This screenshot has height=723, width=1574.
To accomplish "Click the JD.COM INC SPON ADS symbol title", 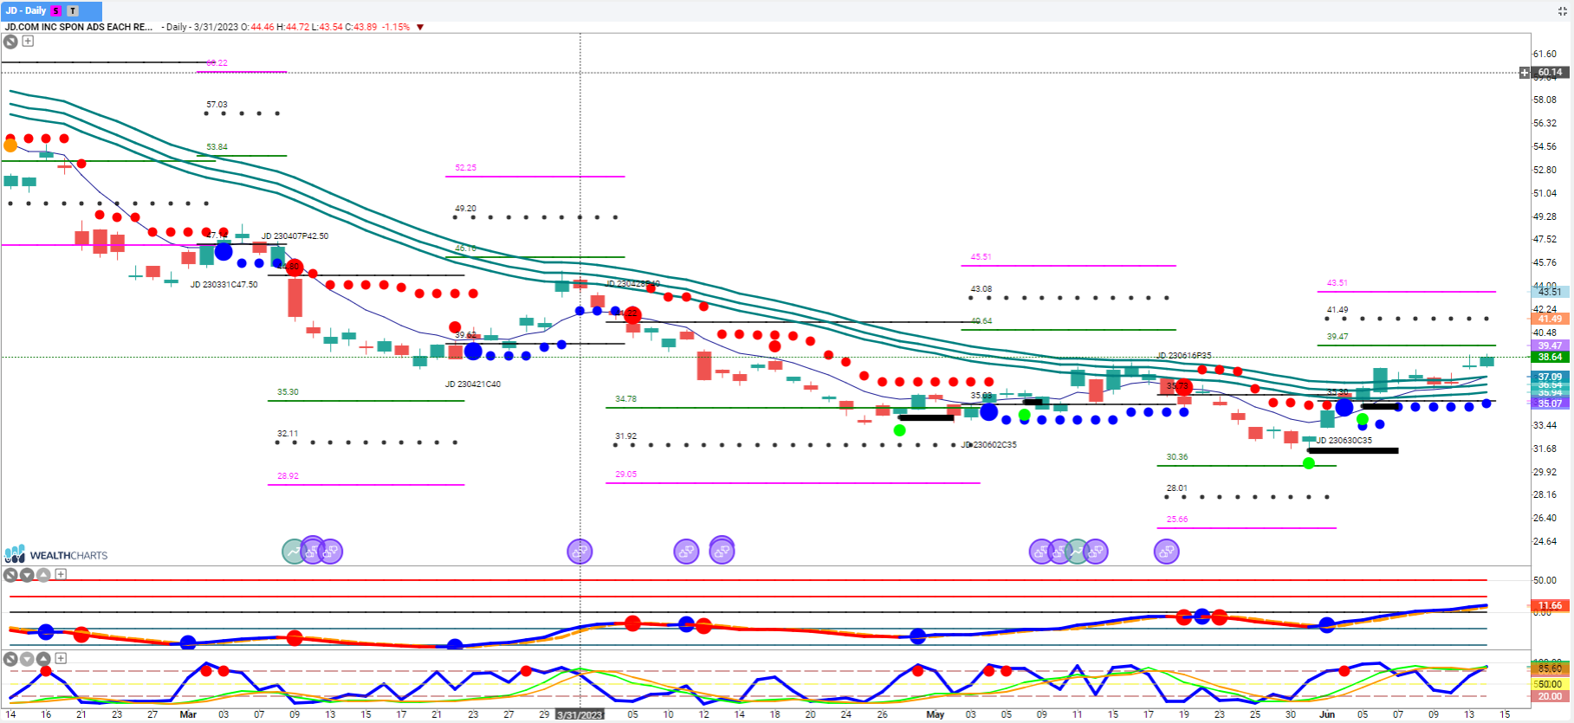I will 79,28.
